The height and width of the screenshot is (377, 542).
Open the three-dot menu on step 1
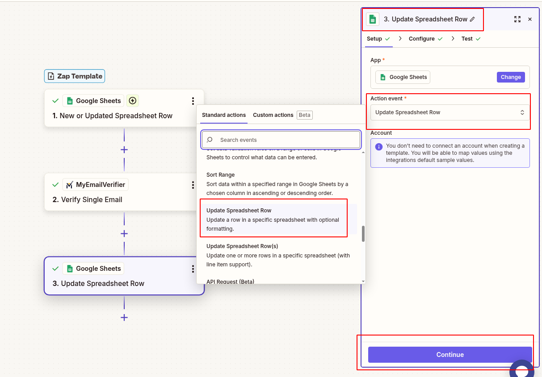[193, 100]
